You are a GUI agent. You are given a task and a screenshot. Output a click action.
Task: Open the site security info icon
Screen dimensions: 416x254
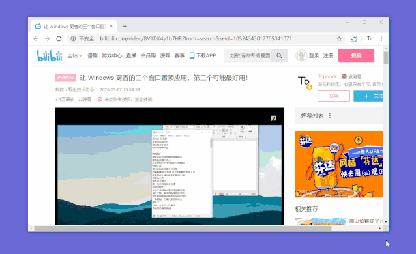[73, 38]
